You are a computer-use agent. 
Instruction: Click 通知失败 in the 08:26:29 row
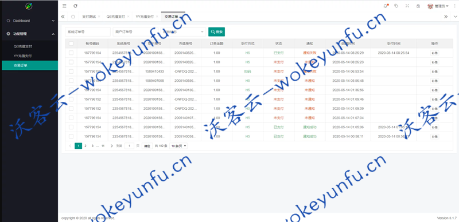click(x=309, y=53)
